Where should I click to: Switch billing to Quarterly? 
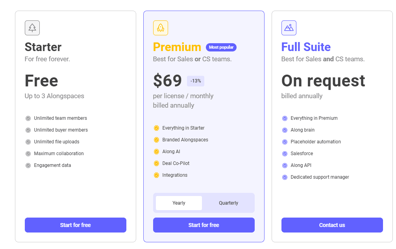pos(229,203)
